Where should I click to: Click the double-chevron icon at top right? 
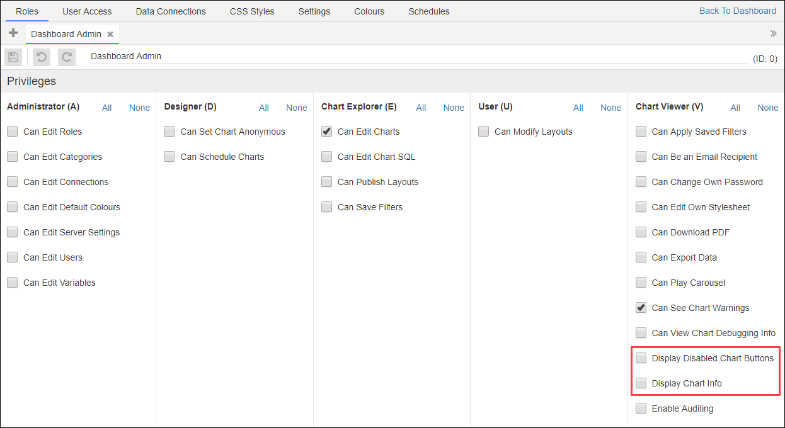tap(773, 33)
